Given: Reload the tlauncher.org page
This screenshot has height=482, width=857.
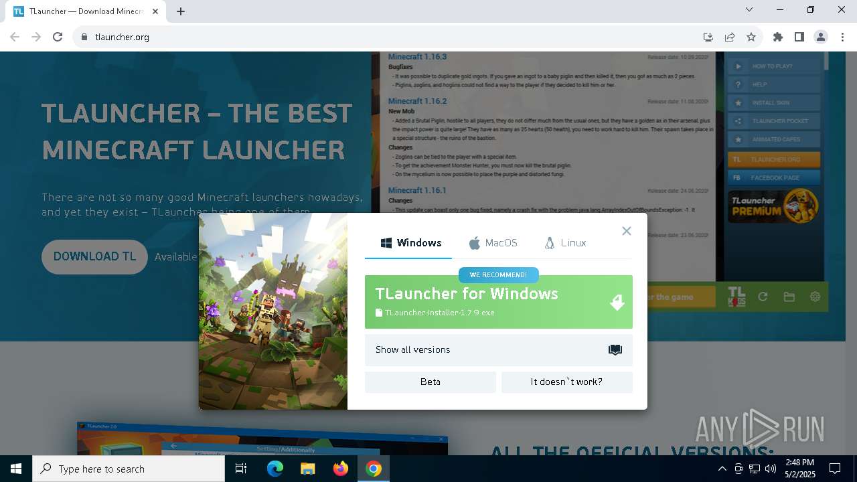Looking at the screenshot, I should click(58, 37).
